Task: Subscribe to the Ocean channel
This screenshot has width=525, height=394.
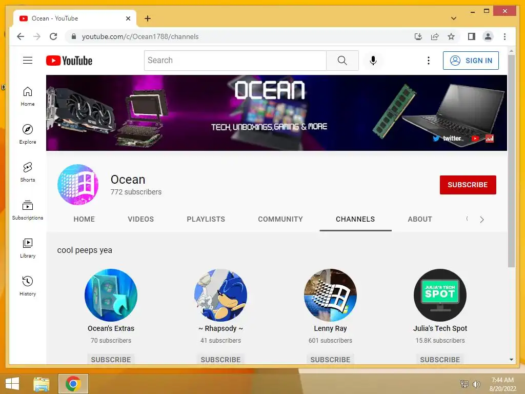Action: [468, 185]
